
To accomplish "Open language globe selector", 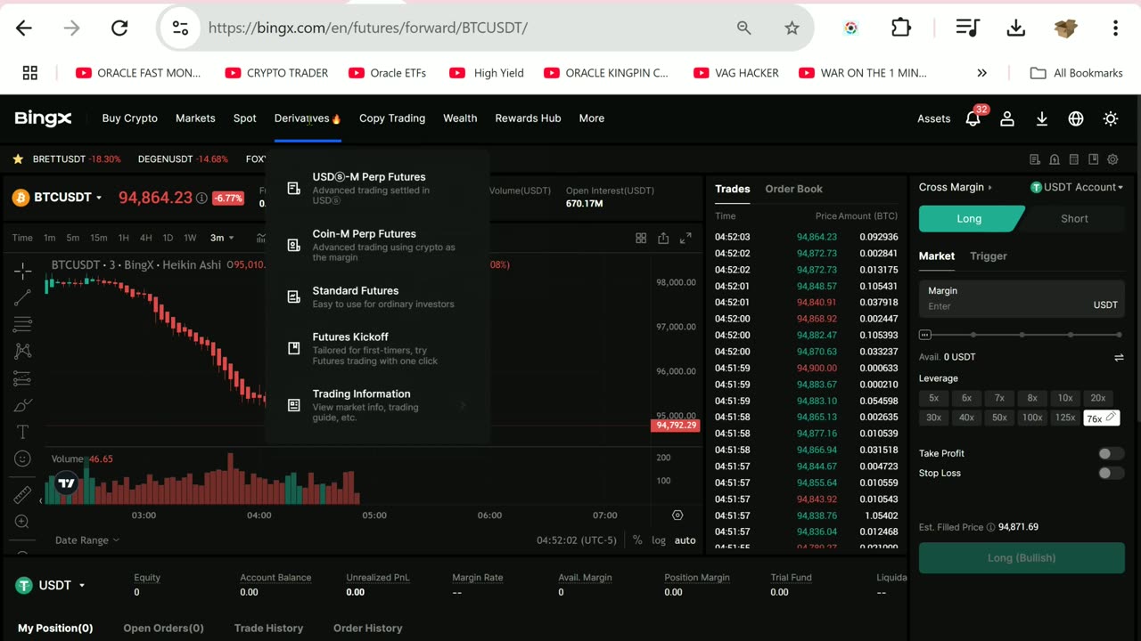I will coord(1076,118).
